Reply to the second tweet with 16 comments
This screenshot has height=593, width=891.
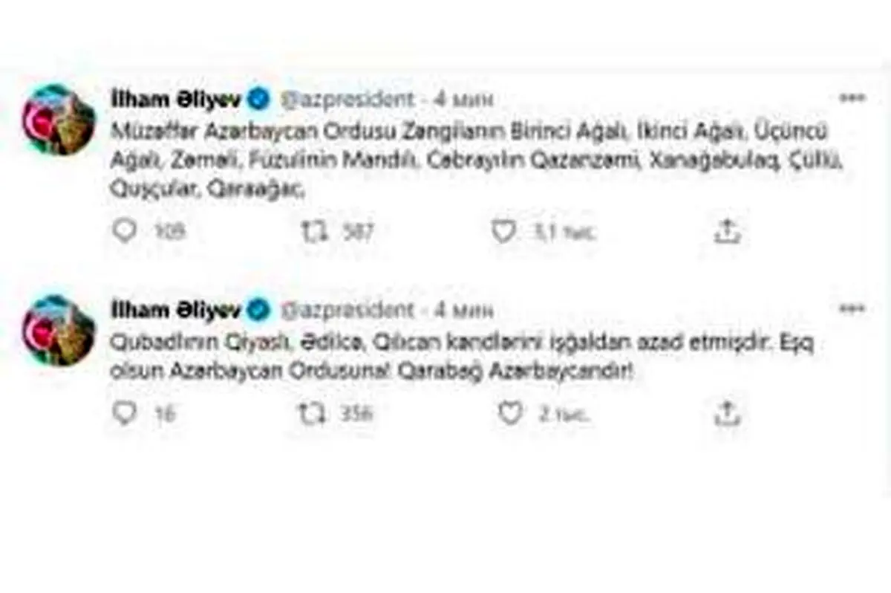point(125,413)
